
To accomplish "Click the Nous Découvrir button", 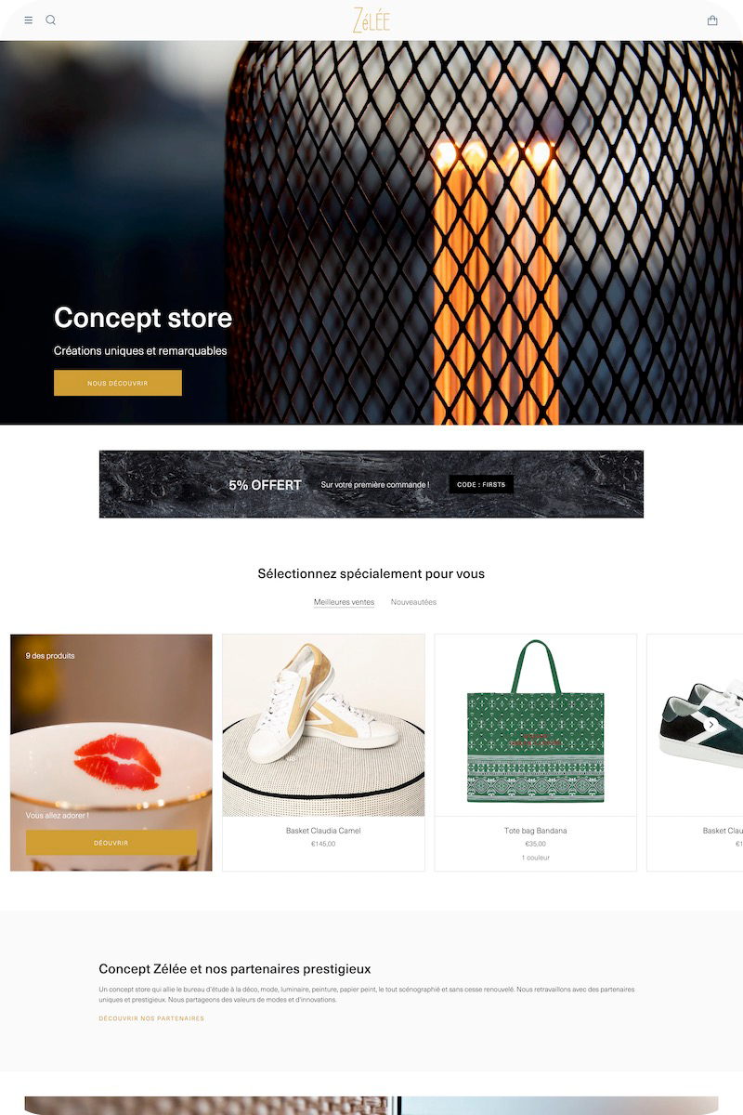I will (118, 383).
